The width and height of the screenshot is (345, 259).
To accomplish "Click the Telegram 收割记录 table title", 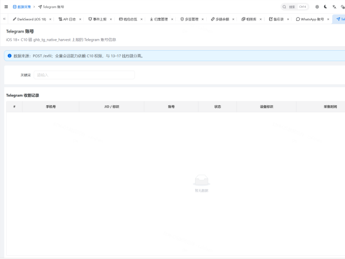I will (x=23, y=95).
